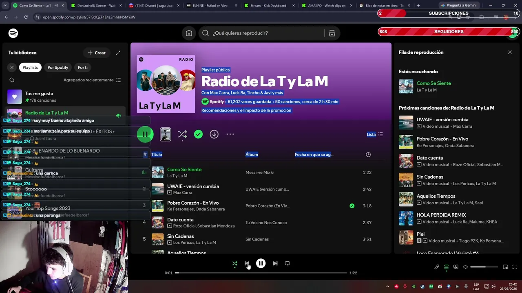522x293 pixels.
Task: Open a new browser tab with plus
Action: coord(418,6)
